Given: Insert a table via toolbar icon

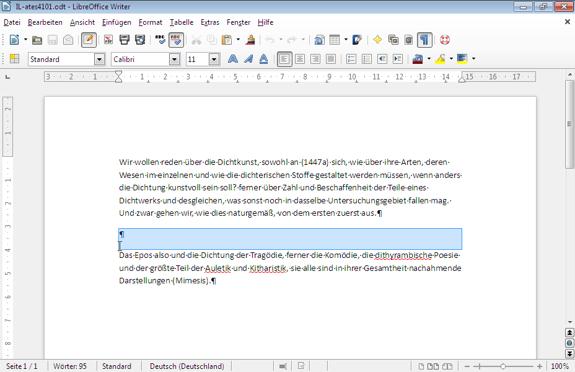Looking at the screenshot, I should coord(335,40).
